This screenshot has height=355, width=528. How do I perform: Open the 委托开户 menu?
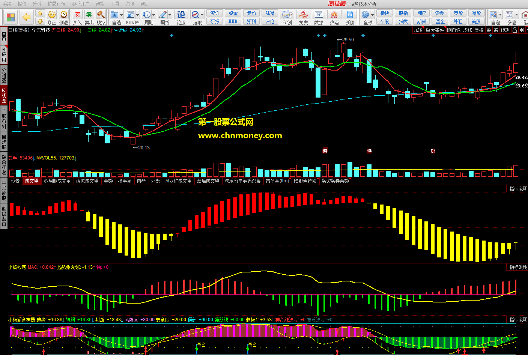[x=80, y=4]
